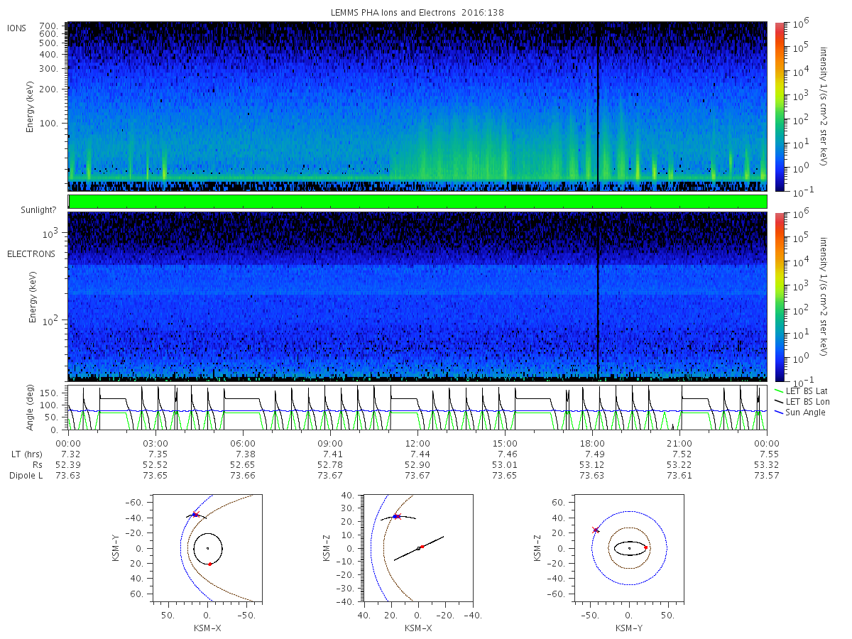
Task: Click the red cross marker in KSM-Y KSM-Z plot
Action: (596, 530)
